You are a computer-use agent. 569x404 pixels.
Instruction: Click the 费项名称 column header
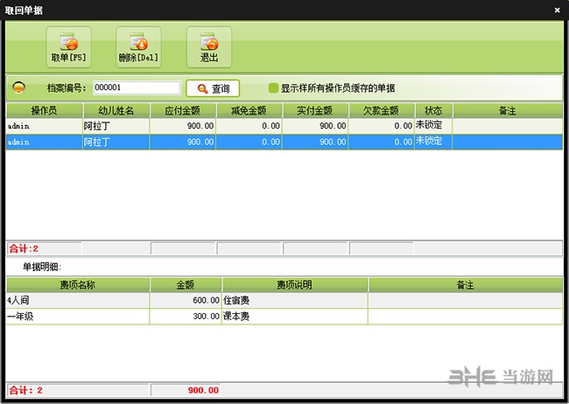click(x=77, y=285)
